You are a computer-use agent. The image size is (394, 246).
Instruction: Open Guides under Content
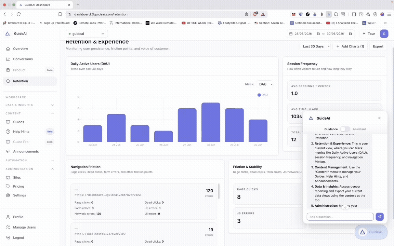point(30,122)
